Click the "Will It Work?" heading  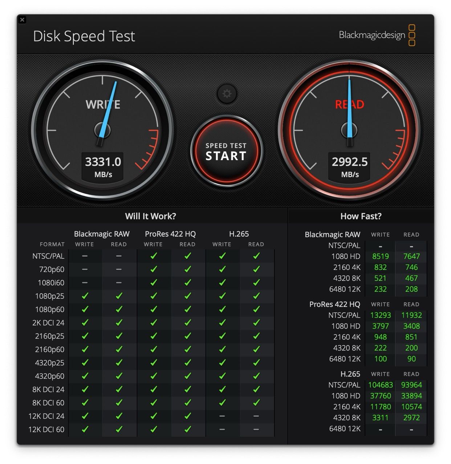click(x=150, y=216)
